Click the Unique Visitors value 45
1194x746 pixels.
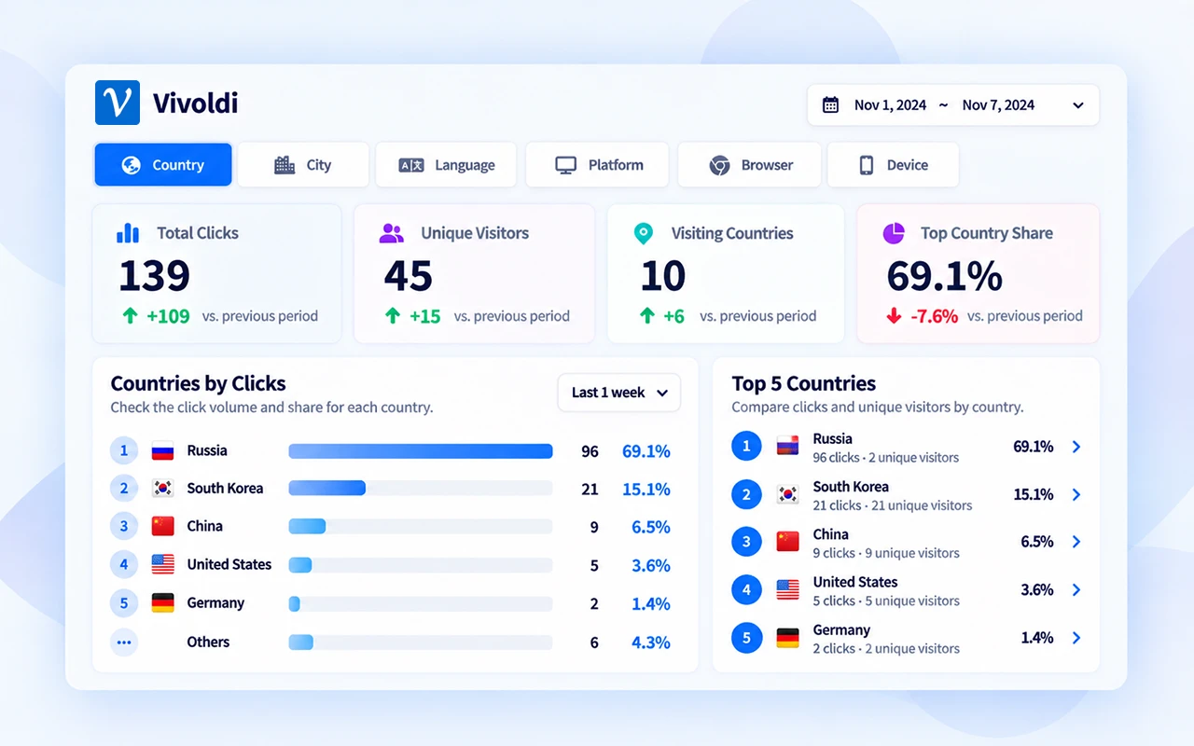[409, 275]
